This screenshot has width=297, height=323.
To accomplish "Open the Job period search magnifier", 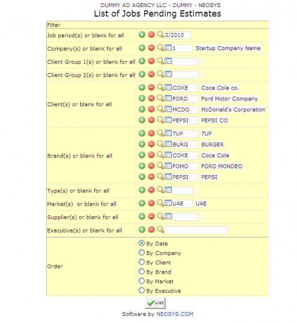I will (160, 35).
